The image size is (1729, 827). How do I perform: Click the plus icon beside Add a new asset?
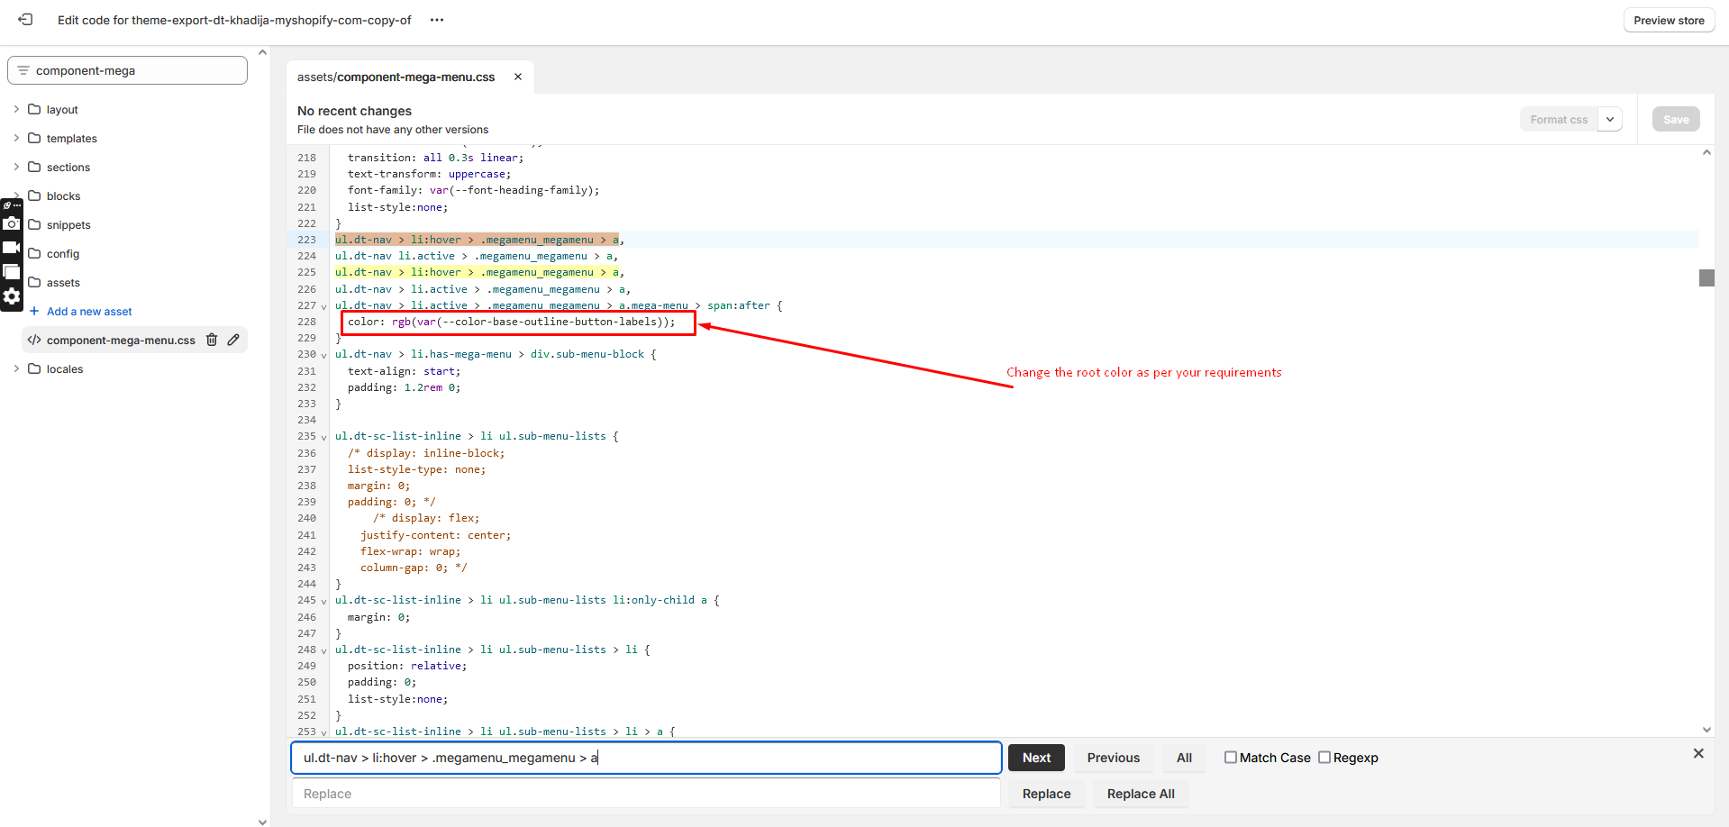pos(34,311)
